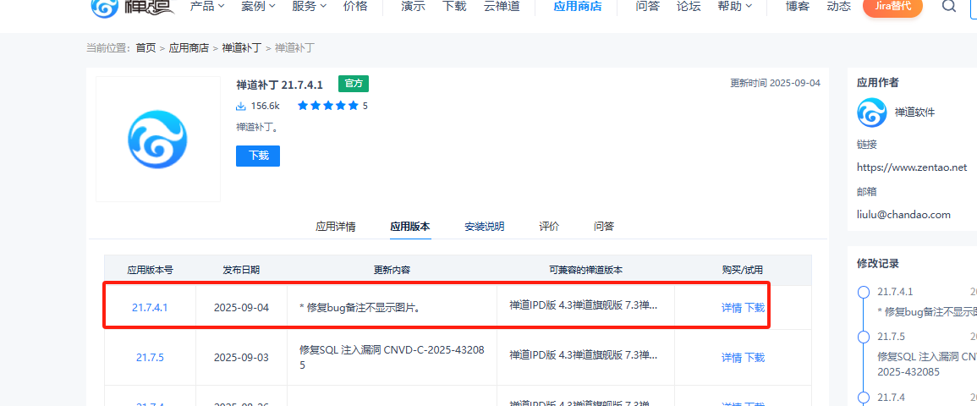Click the ZenTao patch app thumbnail image
977x406 pixels.
pyautogui.click(x=157, y=140)
